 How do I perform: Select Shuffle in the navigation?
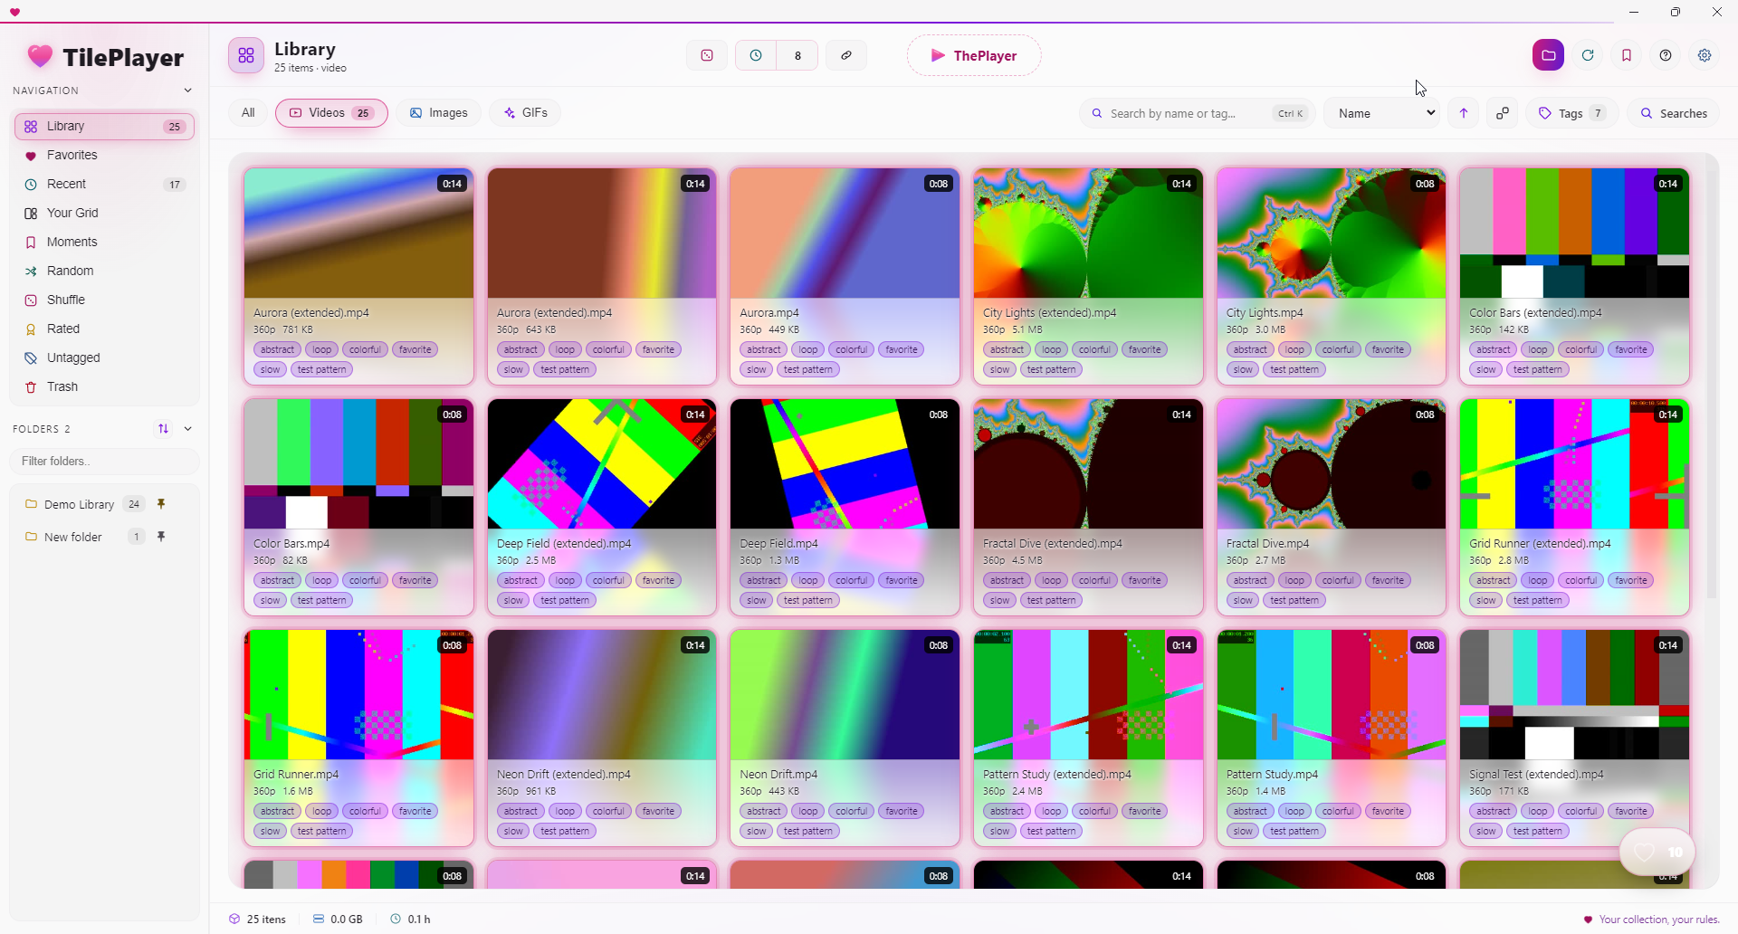[x=105, y=300]
